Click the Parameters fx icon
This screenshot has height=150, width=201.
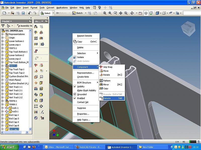[42, 112]
